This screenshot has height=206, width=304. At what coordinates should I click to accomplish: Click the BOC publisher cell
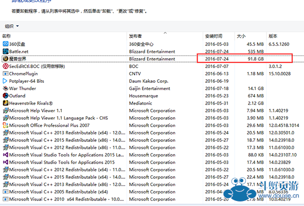click(134, 66)
